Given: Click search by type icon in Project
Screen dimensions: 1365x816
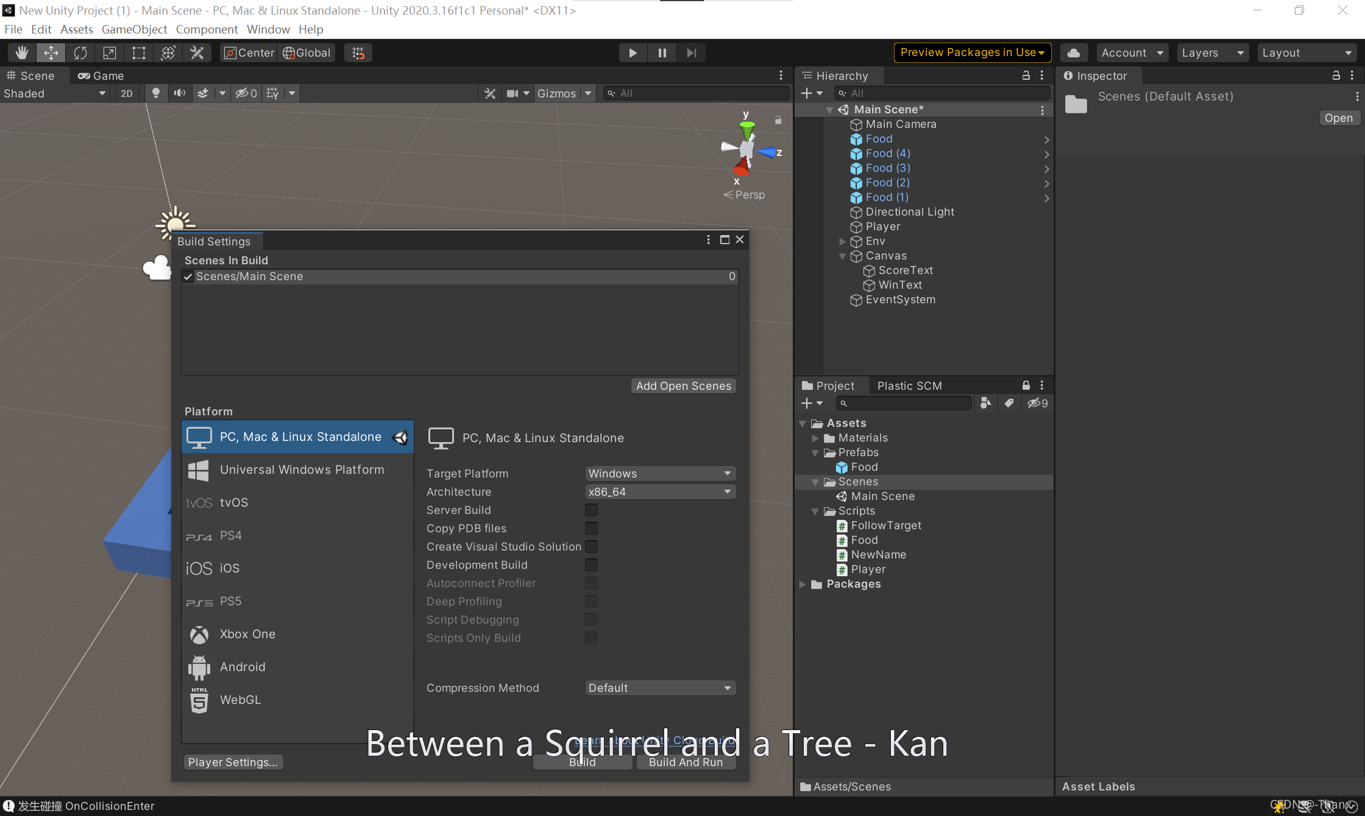Looking at the screenshot, I should [x=985, y=403].
